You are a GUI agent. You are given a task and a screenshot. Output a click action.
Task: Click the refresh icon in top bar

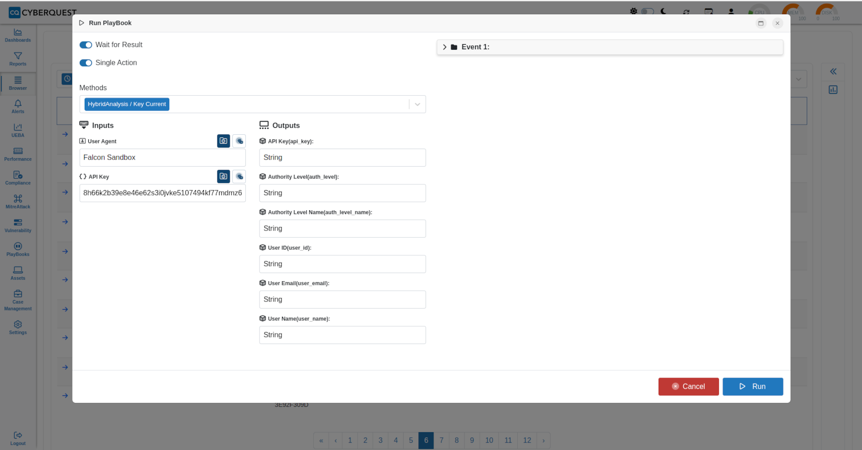686,12
